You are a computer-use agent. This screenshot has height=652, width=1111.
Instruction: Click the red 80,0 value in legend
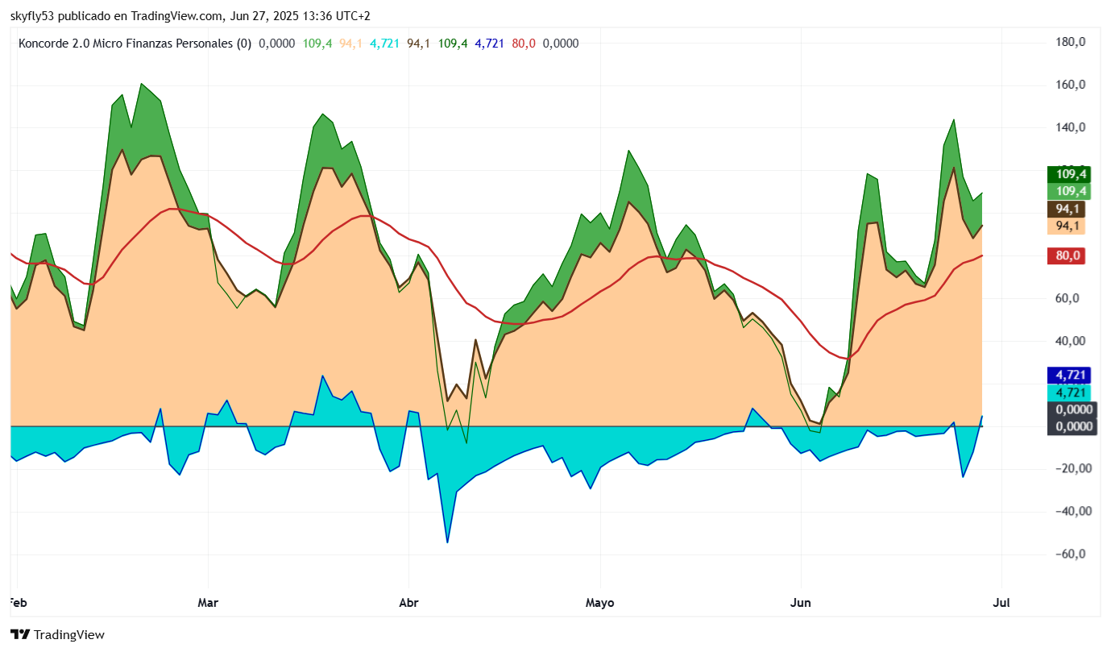(x=523, y=44)
